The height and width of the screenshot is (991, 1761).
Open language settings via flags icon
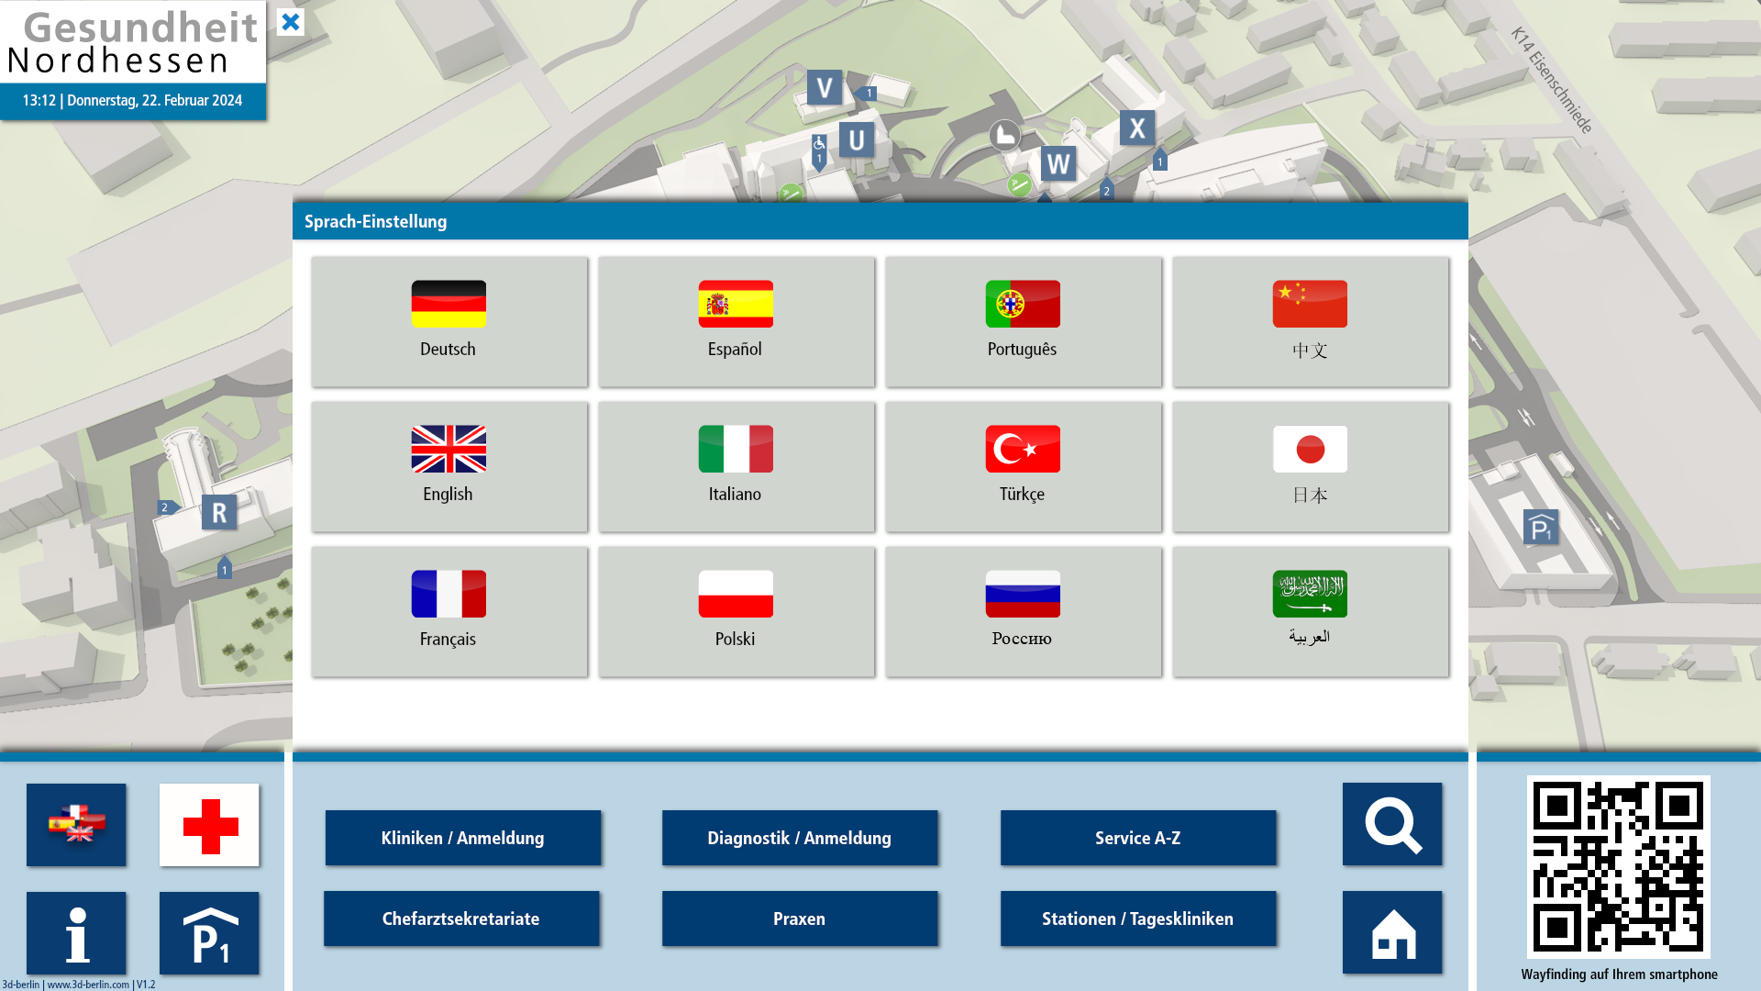77,825
